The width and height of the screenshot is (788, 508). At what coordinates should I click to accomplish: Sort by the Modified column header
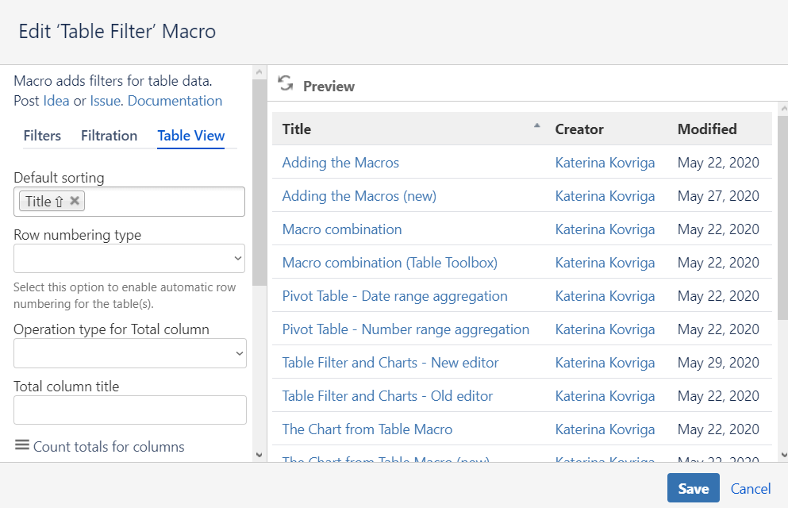[707, 129]
